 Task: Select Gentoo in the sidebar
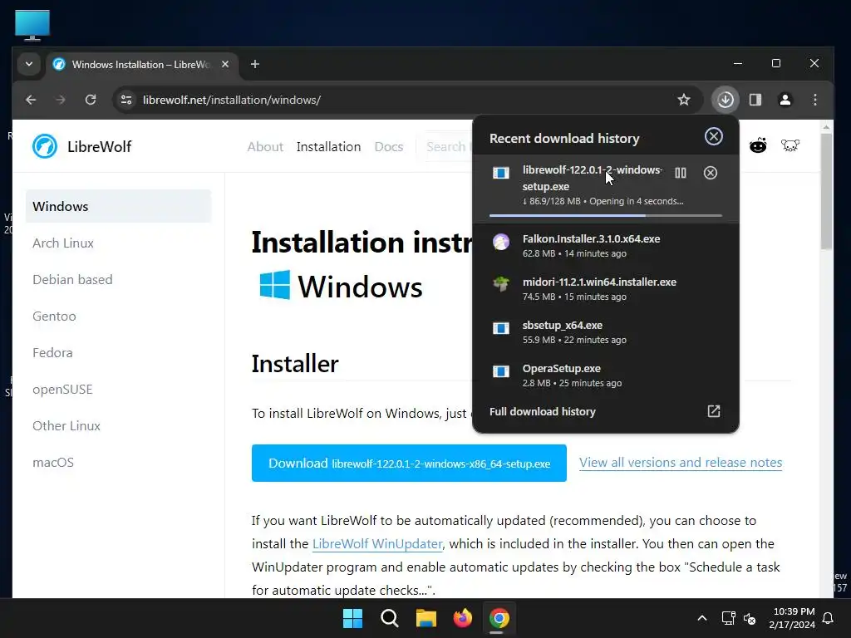[54, 316]
